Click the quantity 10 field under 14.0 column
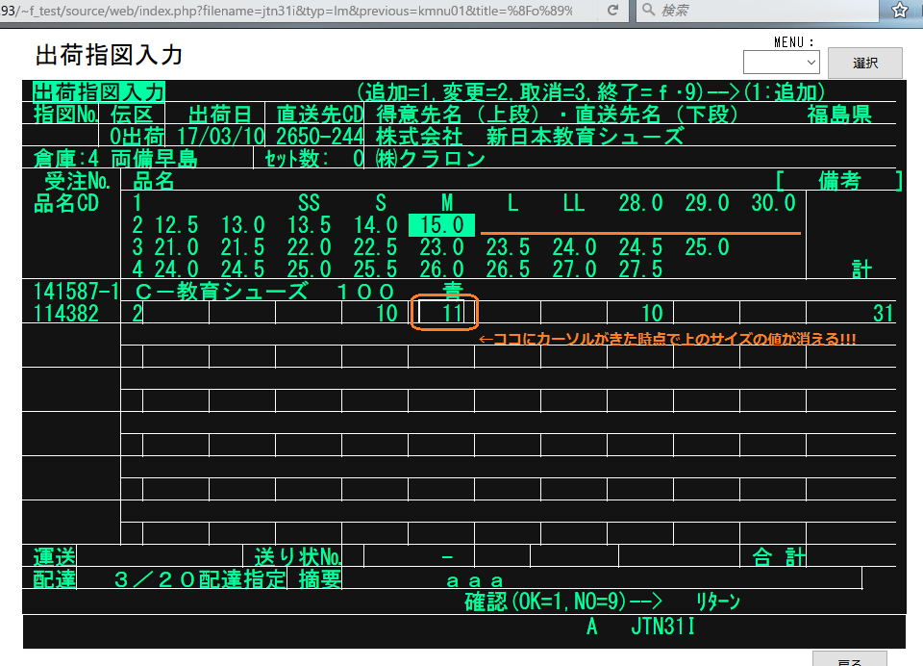 click(375, 313)
